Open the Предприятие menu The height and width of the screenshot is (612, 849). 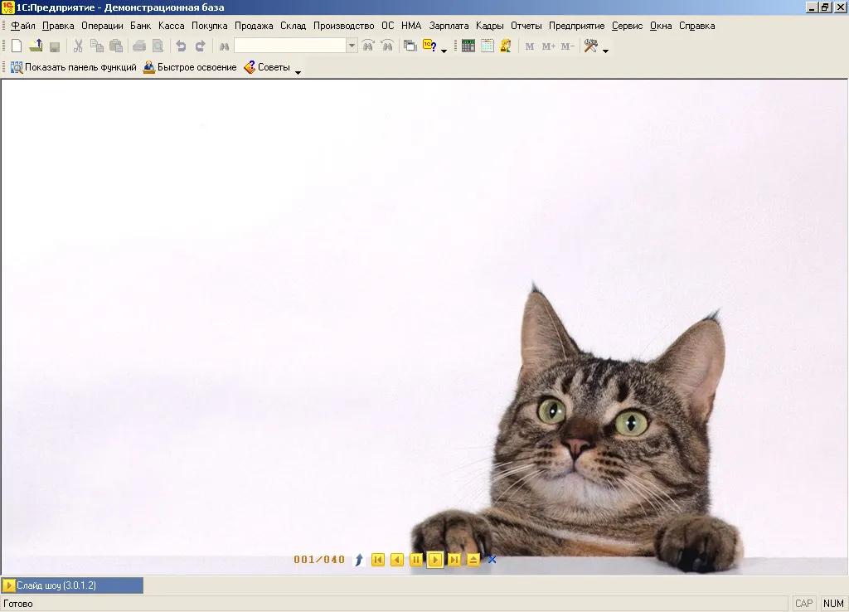577,26
